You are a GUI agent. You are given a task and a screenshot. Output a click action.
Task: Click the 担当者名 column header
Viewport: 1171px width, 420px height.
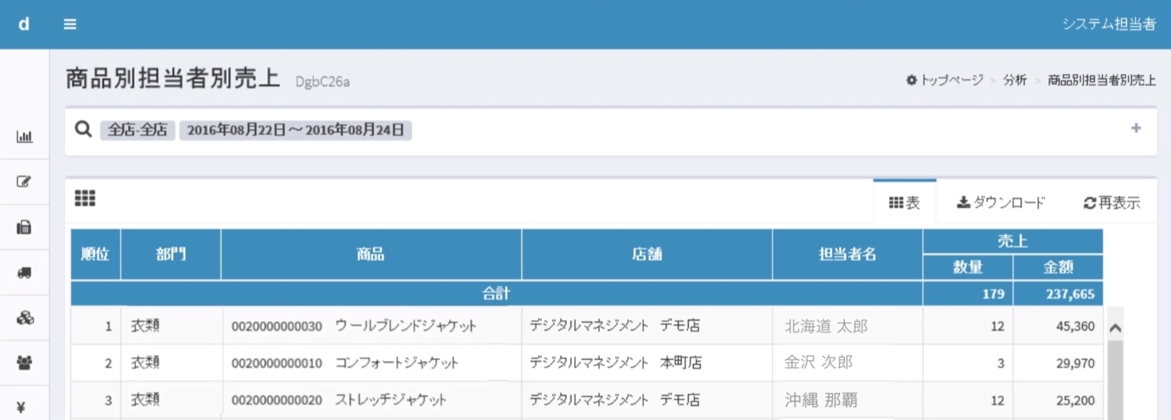(847, 254)
